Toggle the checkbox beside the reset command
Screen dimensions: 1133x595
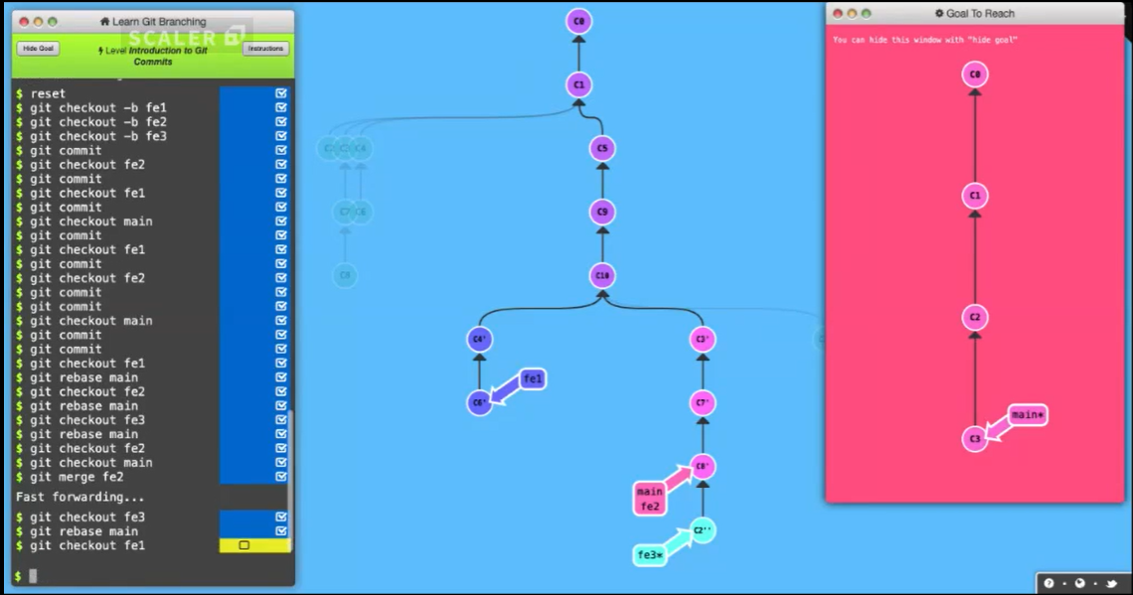point(281,92)
